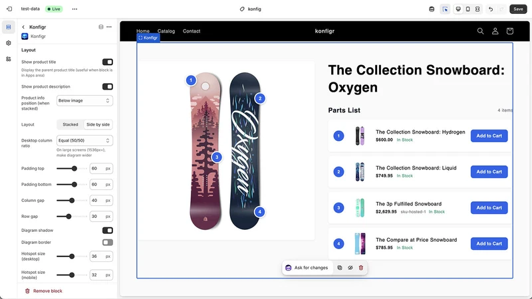Select the Side by side layout option
The width and height of the screenshot is (532, 299).
(98, 124)
